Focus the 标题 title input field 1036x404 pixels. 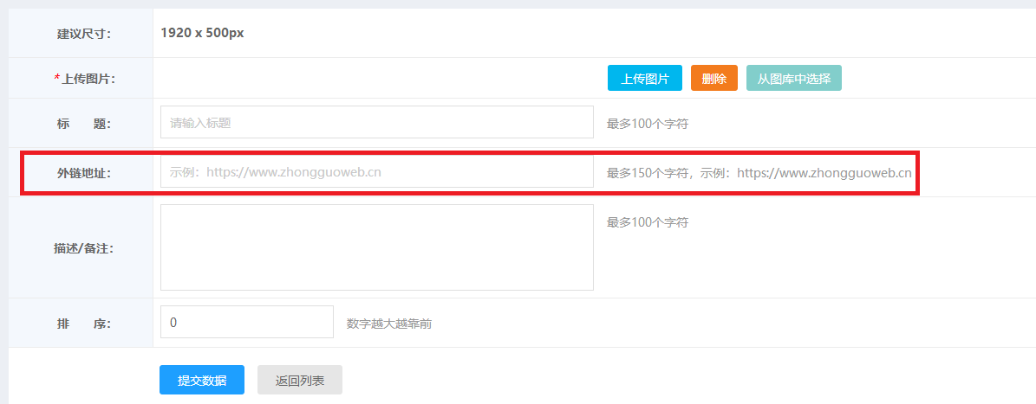pyautogui.click(x=377, y=123)
